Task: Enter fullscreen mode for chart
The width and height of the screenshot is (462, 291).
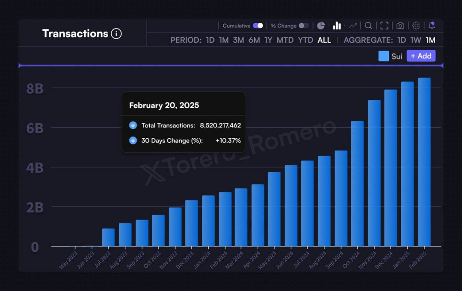Action: pos(384,26)
